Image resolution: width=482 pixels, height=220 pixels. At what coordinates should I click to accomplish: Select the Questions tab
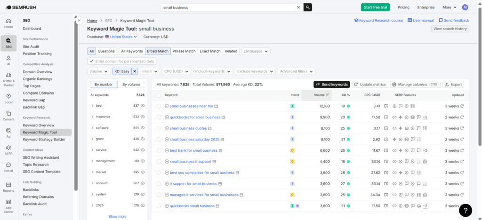106,51
